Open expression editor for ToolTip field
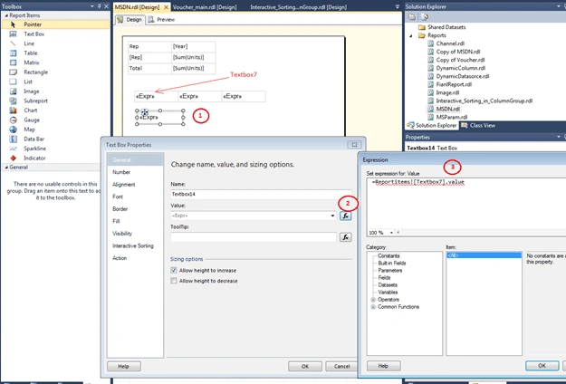The image size is (566, 384). 345,237
